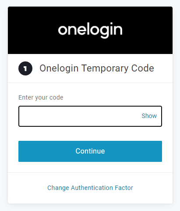Screen dimensions: 180x211
Task: Open the Change Authentication Factor link
Action: (x=90, y=188)
